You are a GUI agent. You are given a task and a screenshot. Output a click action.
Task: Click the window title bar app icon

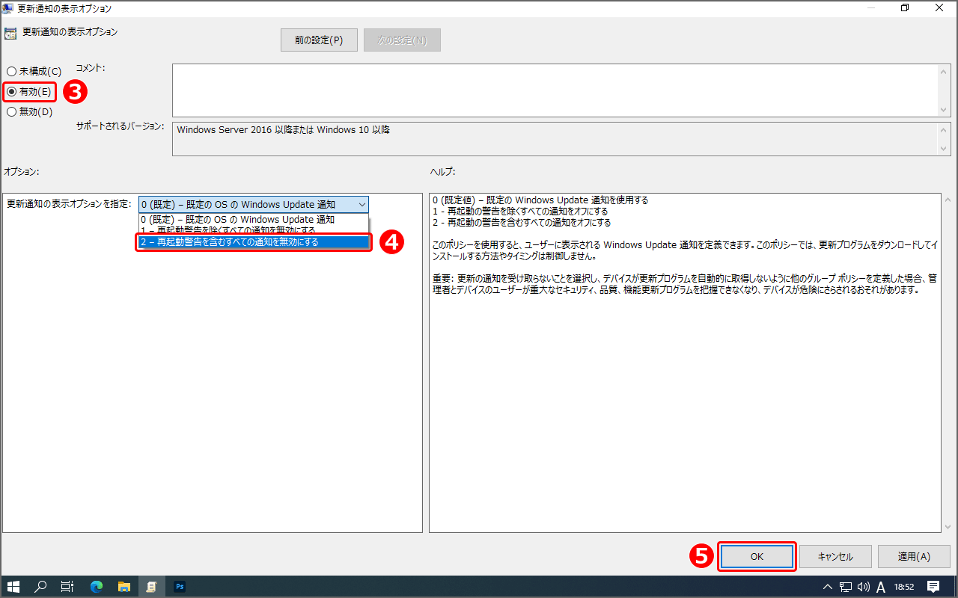coord(7,8)
